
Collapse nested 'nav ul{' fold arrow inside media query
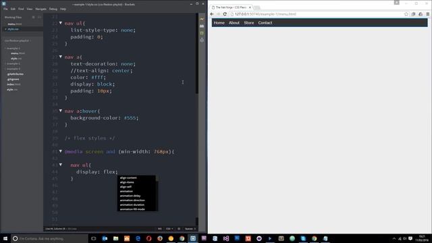(61, 165)
